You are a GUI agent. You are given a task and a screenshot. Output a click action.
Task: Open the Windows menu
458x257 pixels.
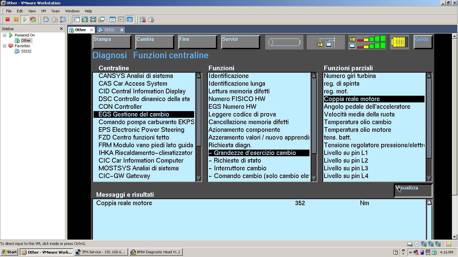click(72, 11)
